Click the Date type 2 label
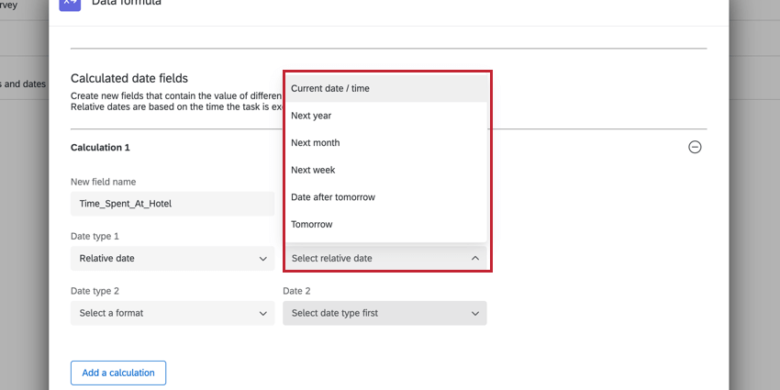 pyautogui.click(x=95, y=291)
